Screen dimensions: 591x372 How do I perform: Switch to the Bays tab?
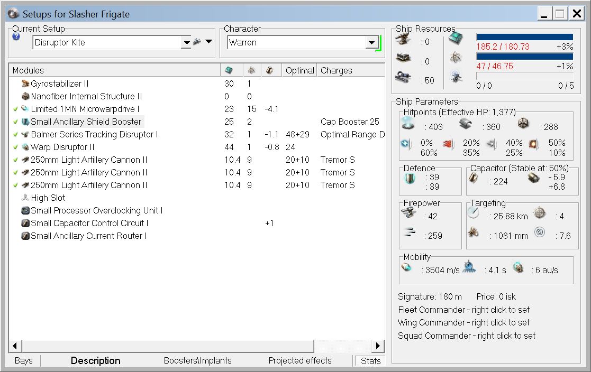(x=23, y=361)
